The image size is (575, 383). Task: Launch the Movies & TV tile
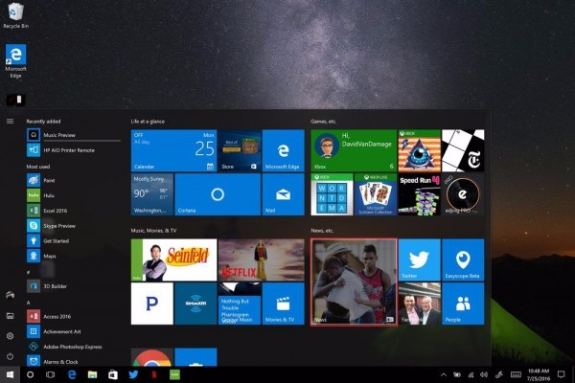coord(283,304)
